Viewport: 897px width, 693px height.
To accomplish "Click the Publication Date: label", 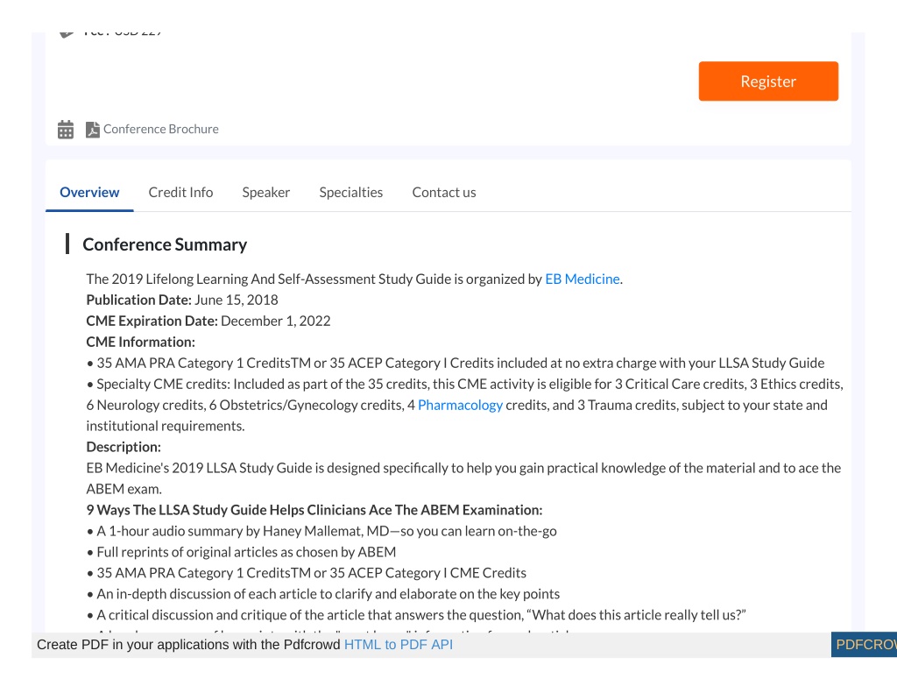I will click(x=139, y=300).
